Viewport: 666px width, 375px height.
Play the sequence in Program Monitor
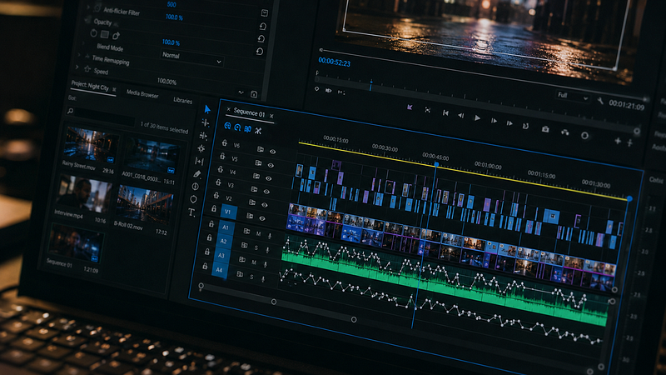[x=477, y=117]
